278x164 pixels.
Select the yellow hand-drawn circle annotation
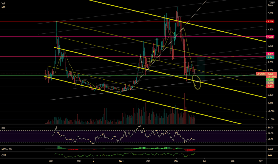pyautogui.click(x=197, y=82)
